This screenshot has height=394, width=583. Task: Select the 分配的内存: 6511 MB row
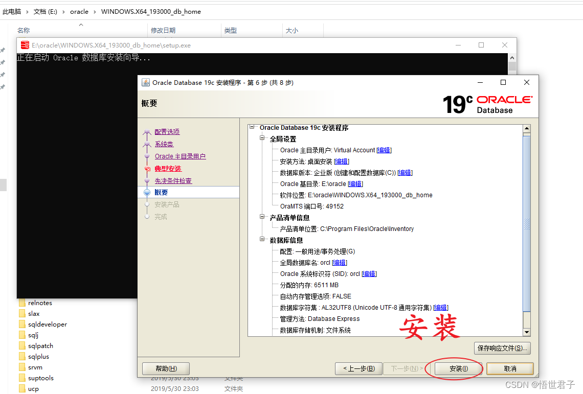click(309, 285)
